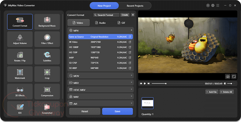Close the Convert Format panel
This screenshot has height=122, width=241.
pos(133,15)
